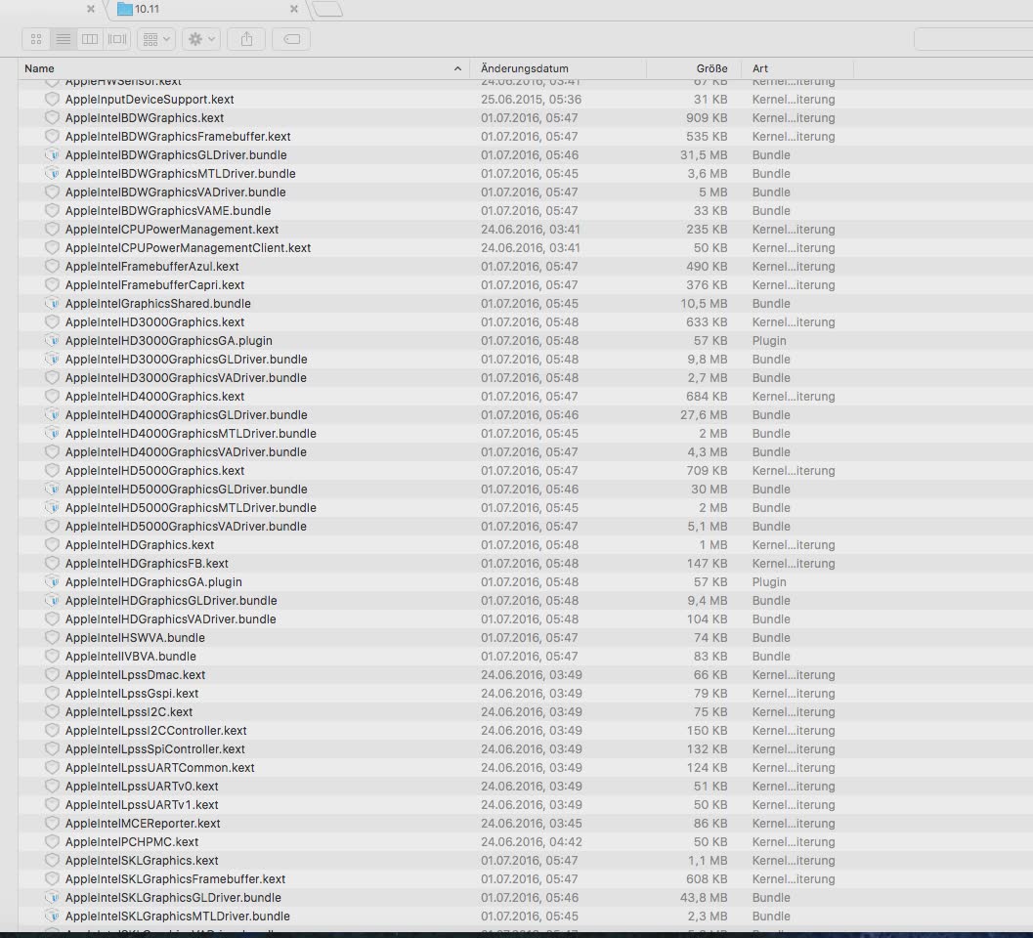The width and height of the screenshot is (1033, 938).
Task: Click the Share toolbar button
Action: pyautogui.click(x=246, y=39)
